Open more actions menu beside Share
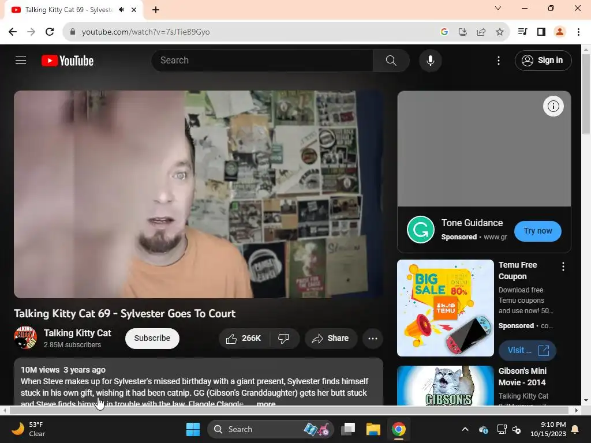The height and width of the screenshot is (443, 591). pos(373,338)
